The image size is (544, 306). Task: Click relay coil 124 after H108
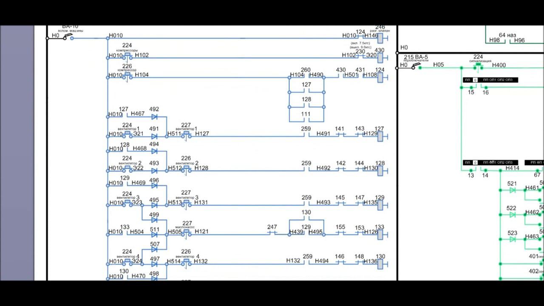point(380,77)
